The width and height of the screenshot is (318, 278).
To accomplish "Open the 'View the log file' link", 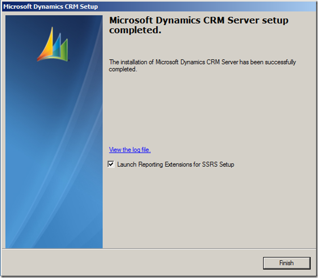I will (x=130, y=150).
